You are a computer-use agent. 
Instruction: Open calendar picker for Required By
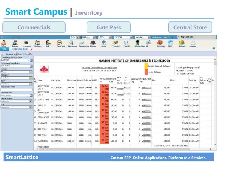[x=31, y=95]
